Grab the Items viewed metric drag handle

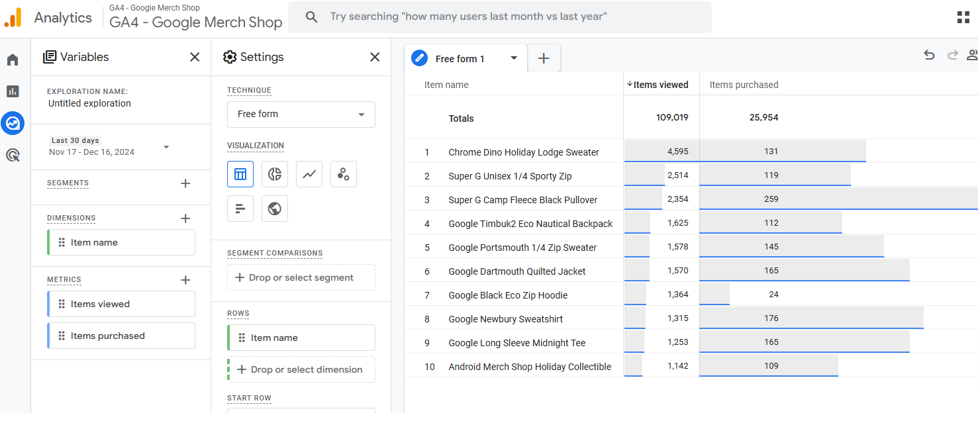click(62, 304)
